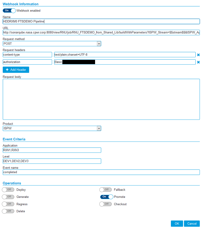
Task: Enable the Generate operation
Action: (8, 197)
